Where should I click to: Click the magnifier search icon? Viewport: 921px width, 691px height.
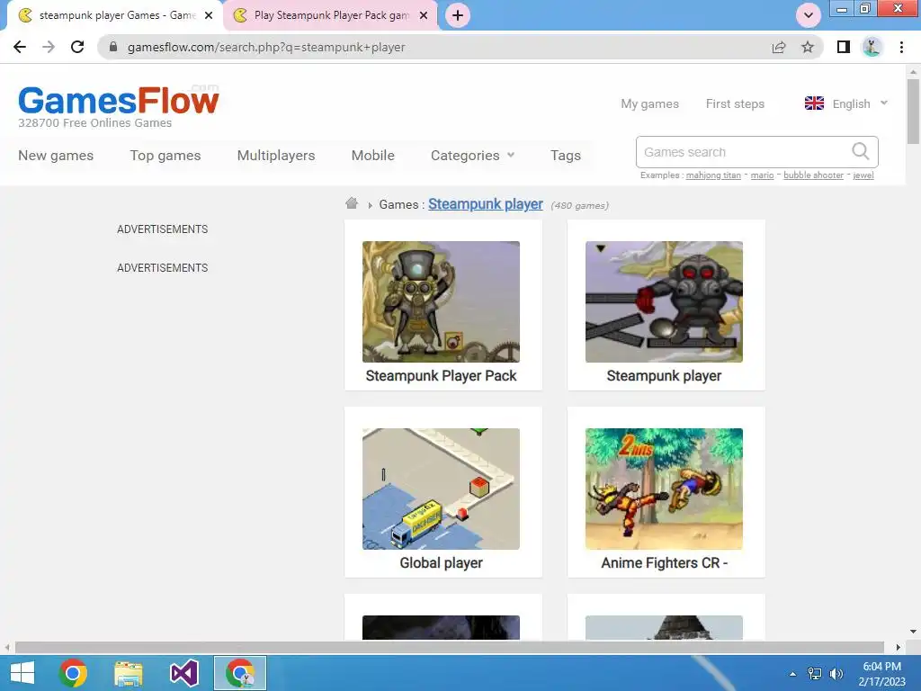click(860, 151)
